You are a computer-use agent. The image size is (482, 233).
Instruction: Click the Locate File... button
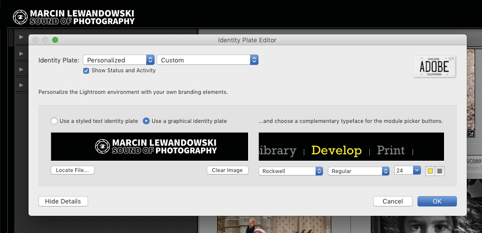(72, 170)
